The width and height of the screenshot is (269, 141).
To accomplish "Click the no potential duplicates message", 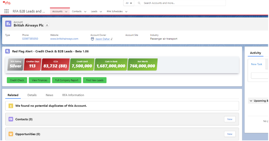I will point(51,106).
